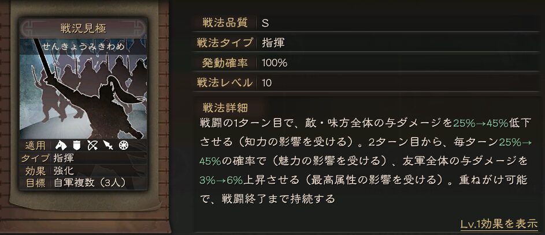Click the 戦法詳細 section header
The image size is (545, 235).
(x=225, y=108)
